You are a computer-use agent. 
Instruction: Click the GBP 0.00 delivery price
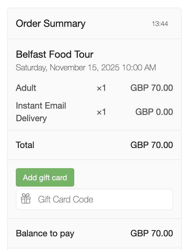pos(154,112)
